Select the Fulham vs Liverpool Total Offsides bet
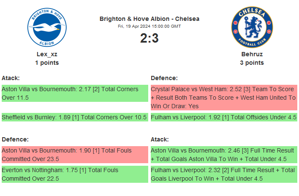Viewport: 299px width, 196px height. 224,117
